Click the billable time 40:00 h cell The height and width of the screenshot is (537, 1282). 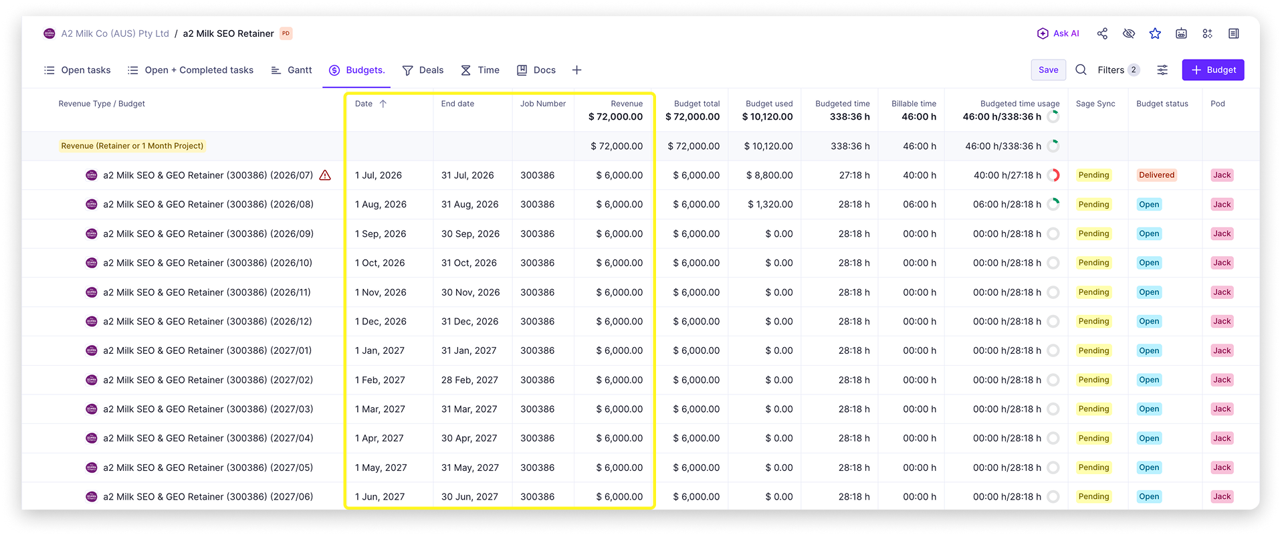(x=920, y=175)
